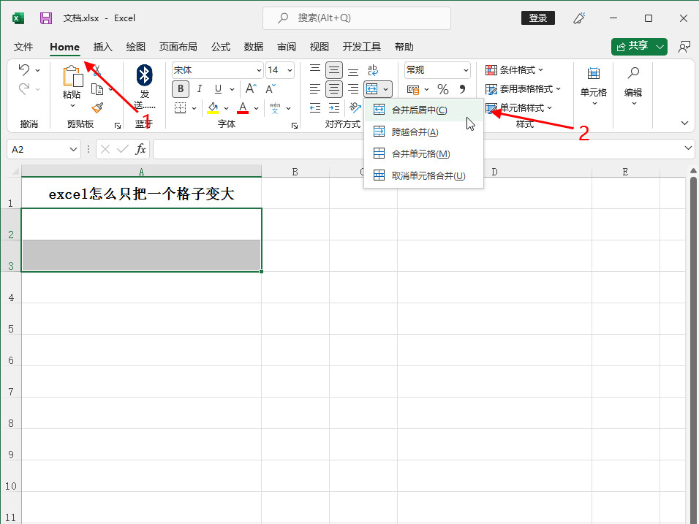Viewport: 699px width, 524px height.
Task: Choose 合并后居中(C) from merge menu
Action: click(423, 110)
